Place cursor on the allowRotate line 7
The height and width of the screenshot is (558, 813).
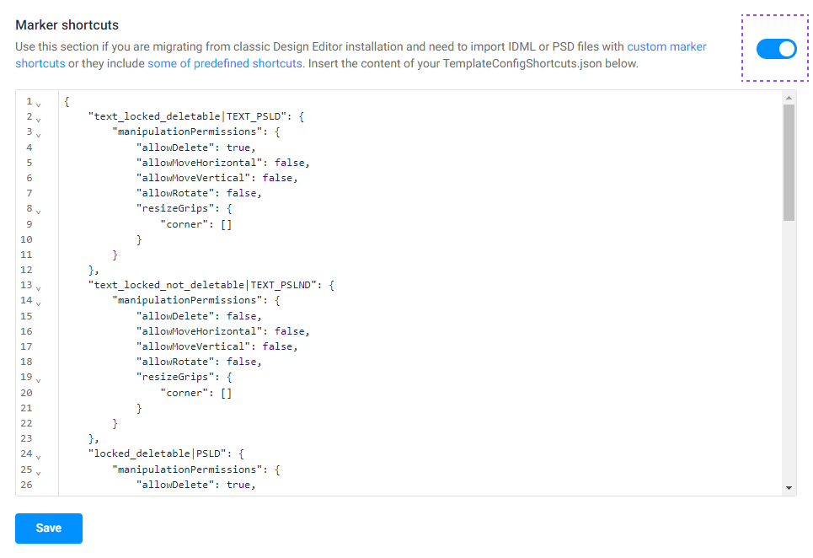click(199, 193)
